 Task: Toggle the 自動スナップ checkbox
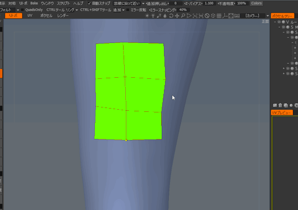pos(89,3)
